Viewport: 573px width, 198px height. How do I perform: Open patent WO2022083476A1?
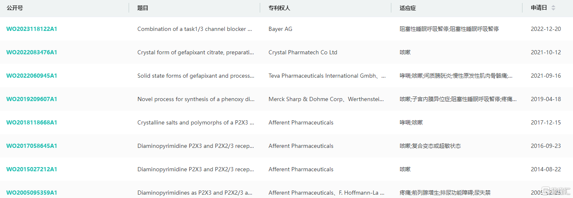coord(32,52)
